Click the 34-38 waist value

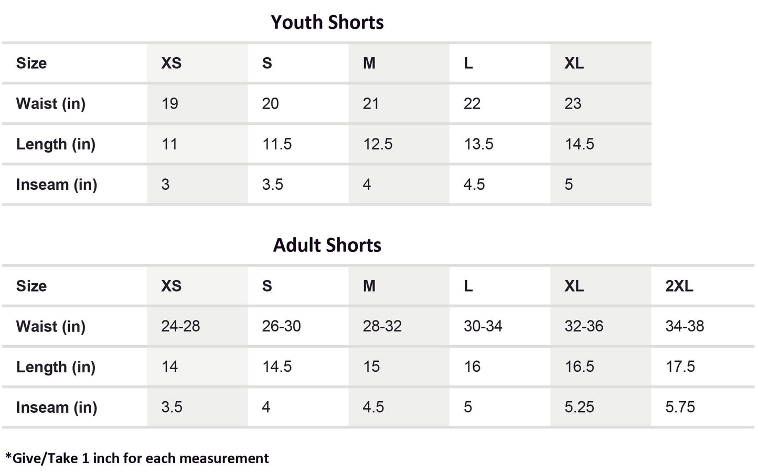coord(685,326)
